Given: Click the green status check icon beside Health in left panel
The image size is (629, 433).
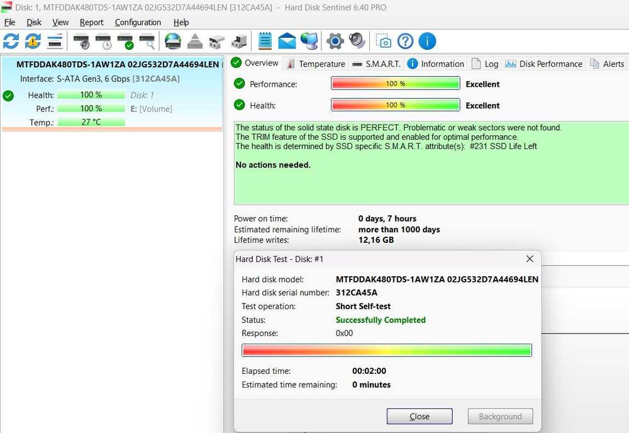Looking at the screenshot, I should (8, 96).
